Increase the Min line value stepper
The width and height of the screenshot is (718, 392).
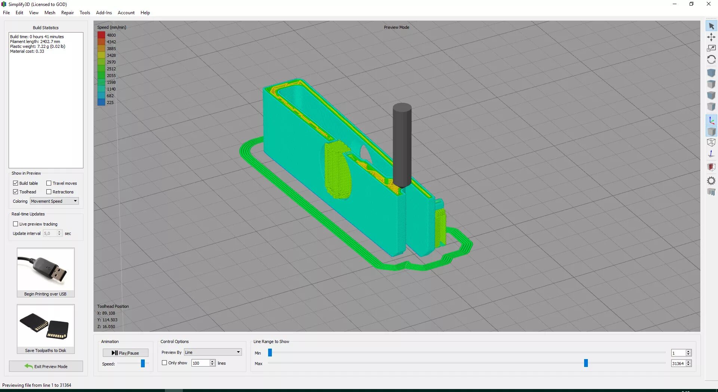[x=688, y=351]
